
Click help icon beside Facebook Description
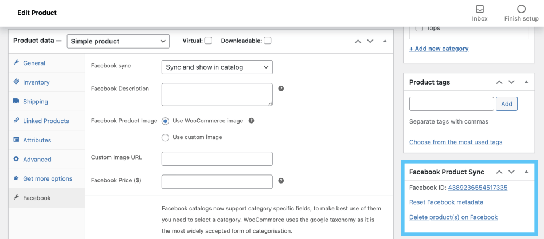(x=281, y=89)
